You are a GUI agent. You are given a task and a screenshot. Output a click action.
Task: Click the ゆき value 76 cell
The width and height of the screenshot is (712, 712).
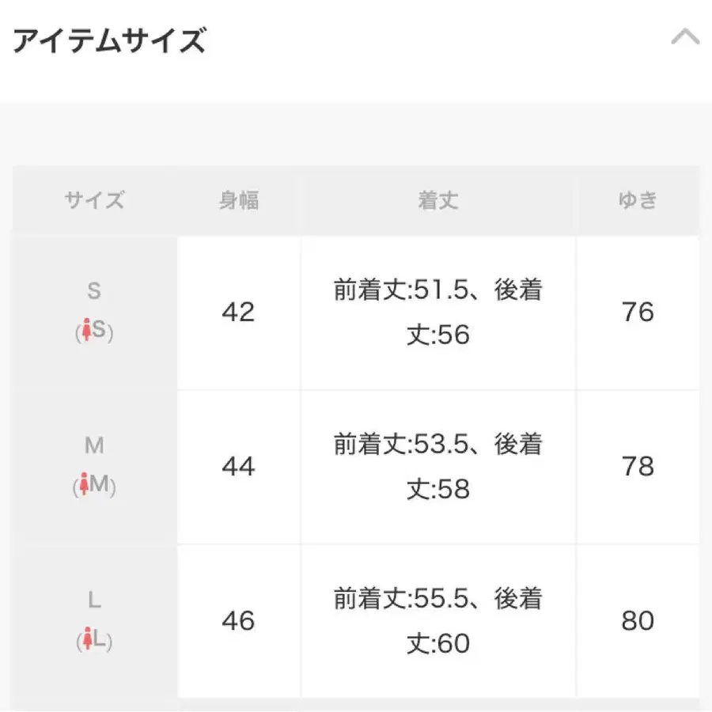637,312
